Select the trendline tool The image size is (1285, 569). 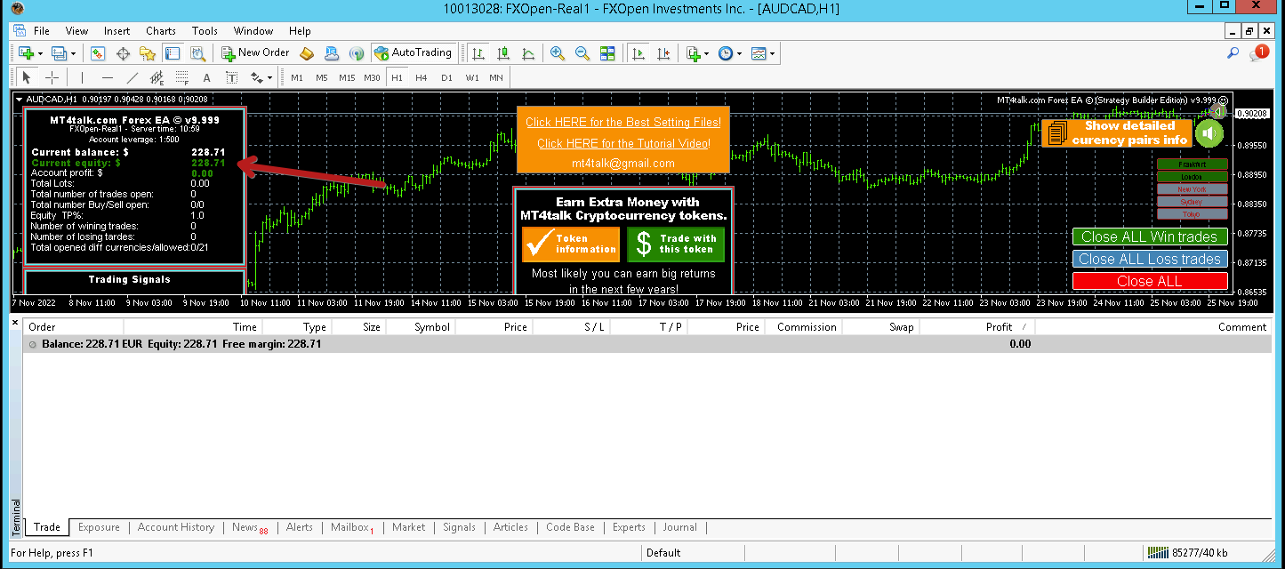[x=133, y=77]
